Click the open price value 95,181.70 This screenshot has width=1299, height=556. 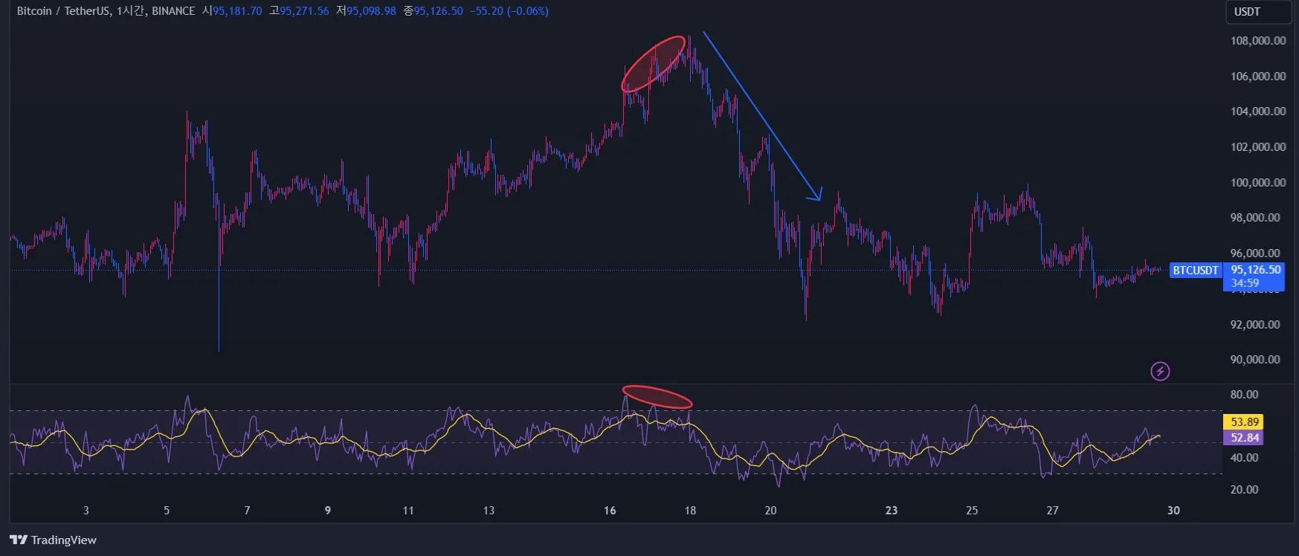237,11
